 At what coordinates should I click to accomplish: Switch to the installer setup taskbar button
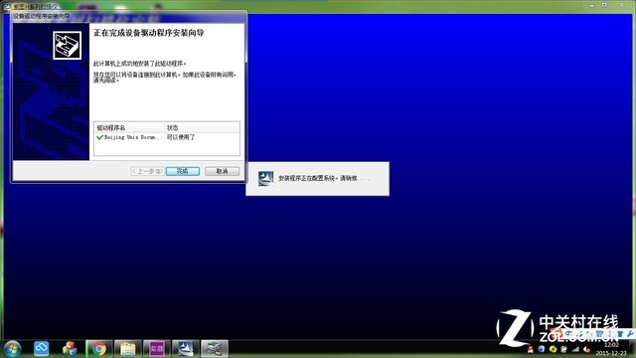(x=186, y=349)
